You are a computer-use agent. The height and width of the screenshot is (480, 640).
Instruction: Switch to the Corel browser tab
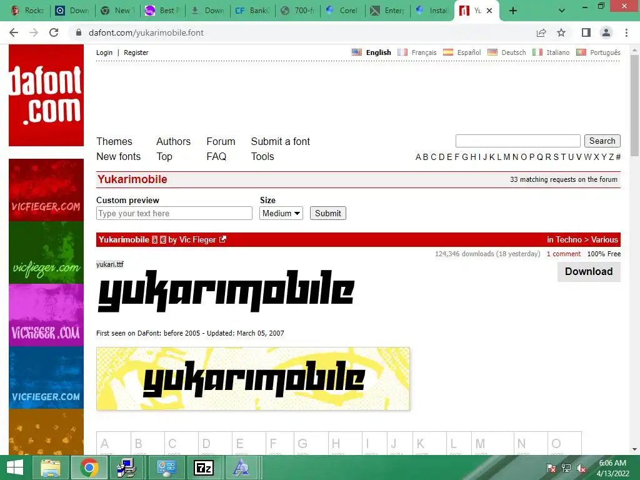tap(342, 11)
